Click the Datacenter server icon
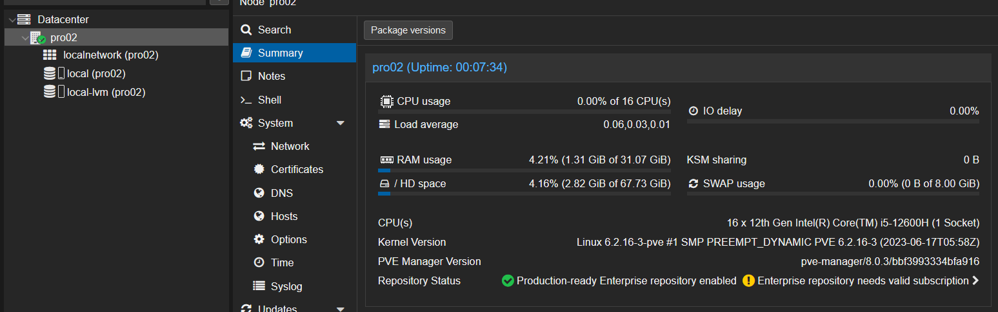This screenshot has width=998, height=312. (x=24, y=20)
